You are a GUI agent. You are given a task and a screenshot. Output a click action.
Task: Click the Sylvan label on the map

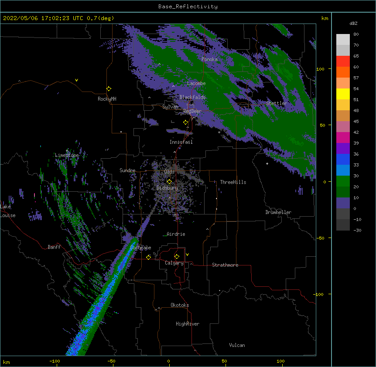click(x=170, y=107)
